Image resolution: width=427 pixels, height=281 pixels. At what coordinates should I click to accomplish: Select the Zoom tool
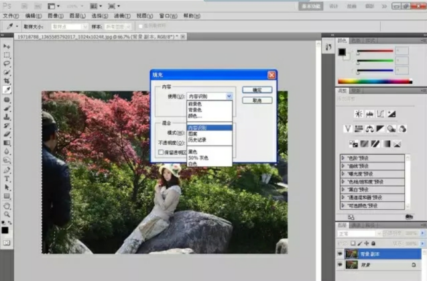pos(7,215)
